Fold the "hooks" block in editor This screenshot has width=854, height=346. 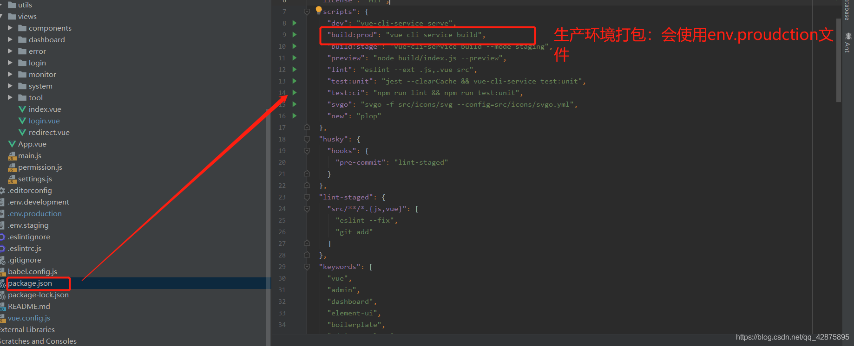click(307, 151)
